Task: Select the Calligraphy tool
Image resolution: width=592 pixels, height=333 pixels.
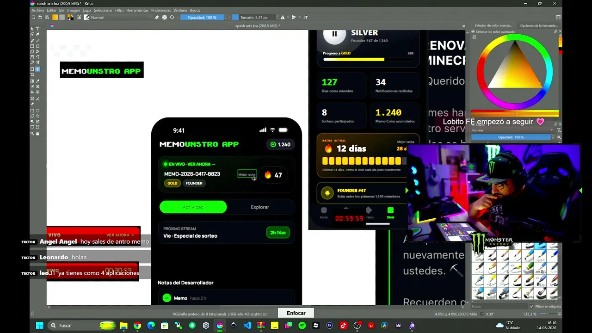Action: click(38, 34)
